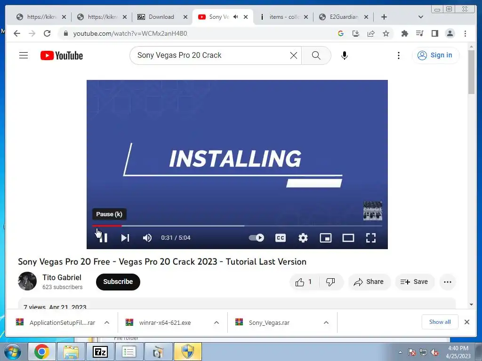The image size is (482, 361).
Task: Subscribe to Tito Gabriel
Action: [x=118, y=282]
